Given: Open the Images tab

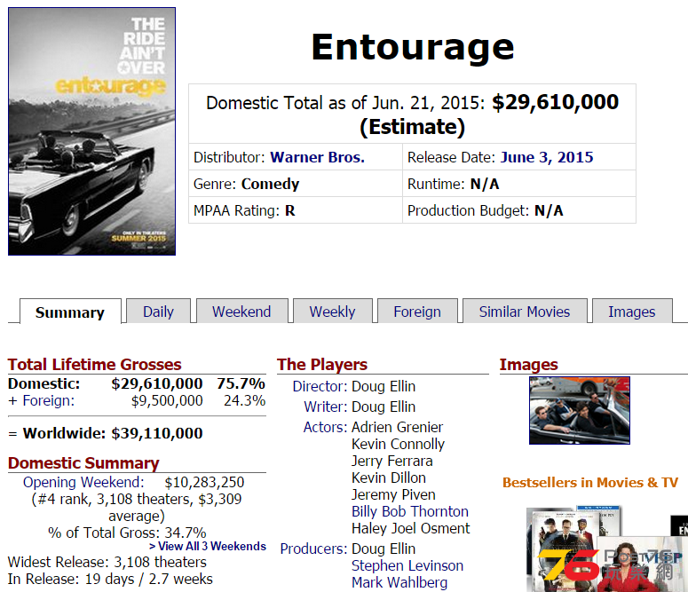Looking at the screenshot, I should [x=632, y=312].
